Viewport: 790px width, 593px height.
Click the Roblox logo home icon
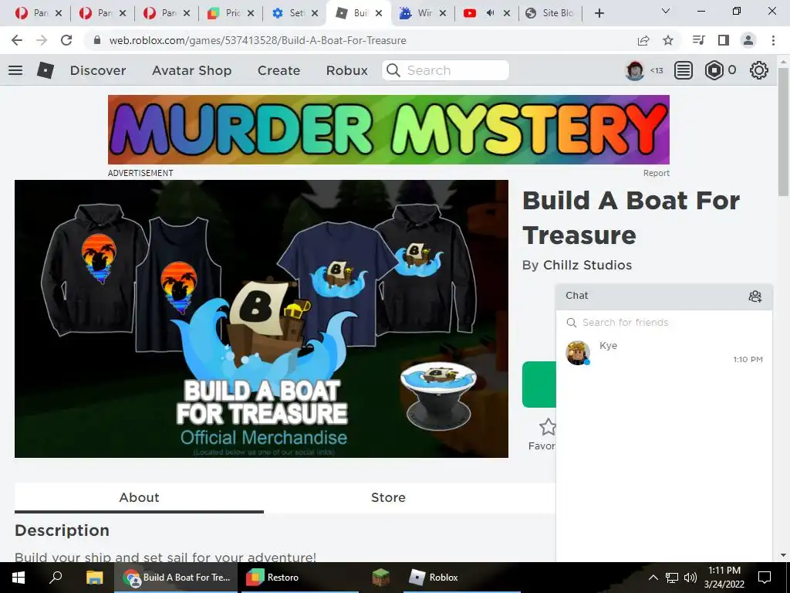(x=46, y=70)
